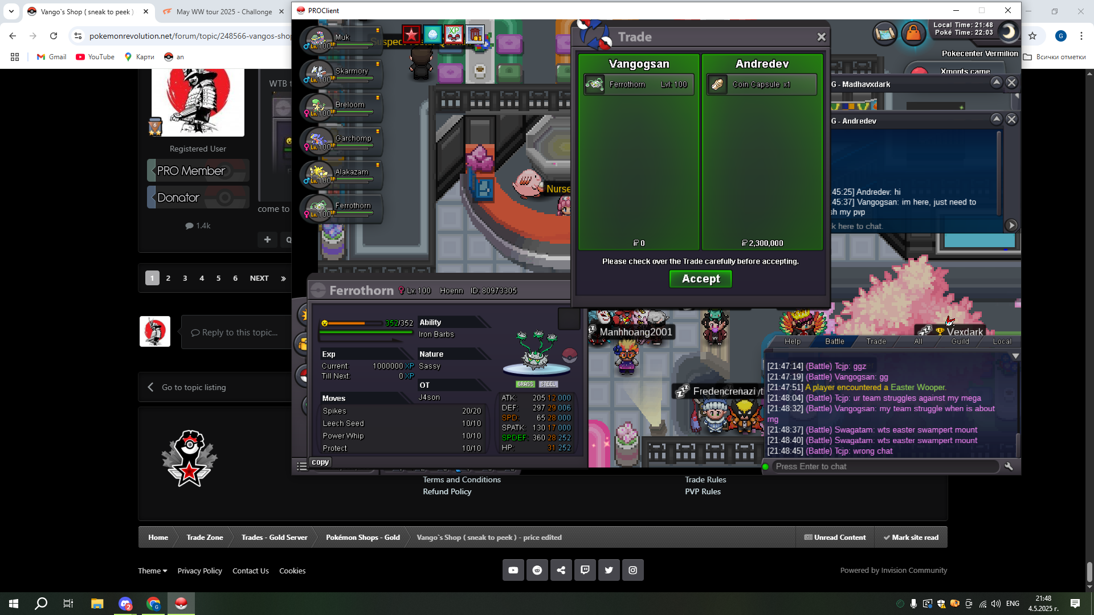Switch to All chat tab
Image resolution: width=1094 pixels, height=615 pixels.
[918, 342]
